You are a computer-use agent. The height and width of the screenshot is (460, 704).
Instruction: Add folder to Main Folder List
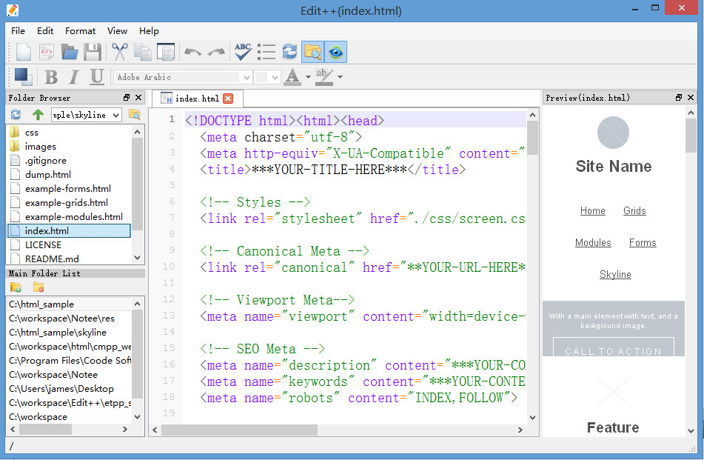[x=16, y=287]
